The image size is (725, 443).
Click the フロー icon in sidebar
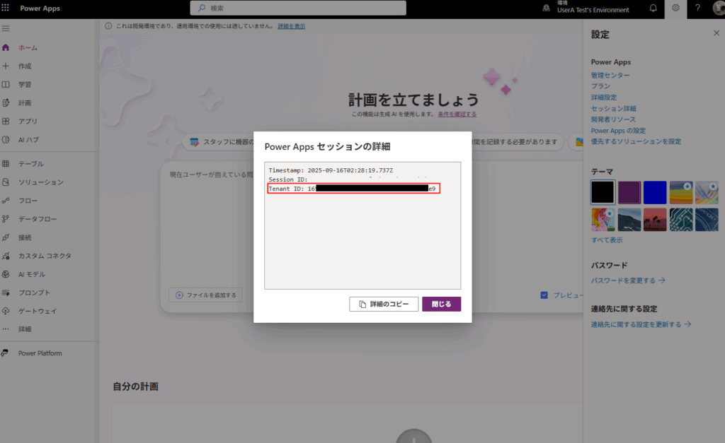6,201
